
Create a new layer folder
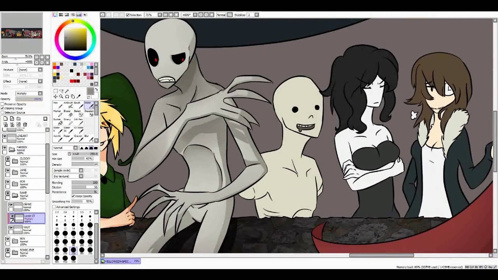pyautogui.click(x=18, y=119)
